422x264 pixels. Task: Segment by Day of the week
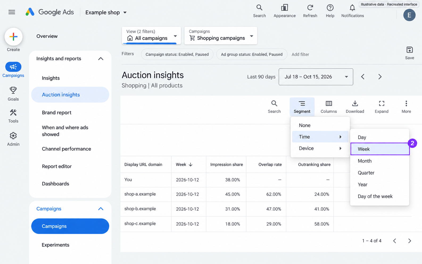[x=380, y=196]
